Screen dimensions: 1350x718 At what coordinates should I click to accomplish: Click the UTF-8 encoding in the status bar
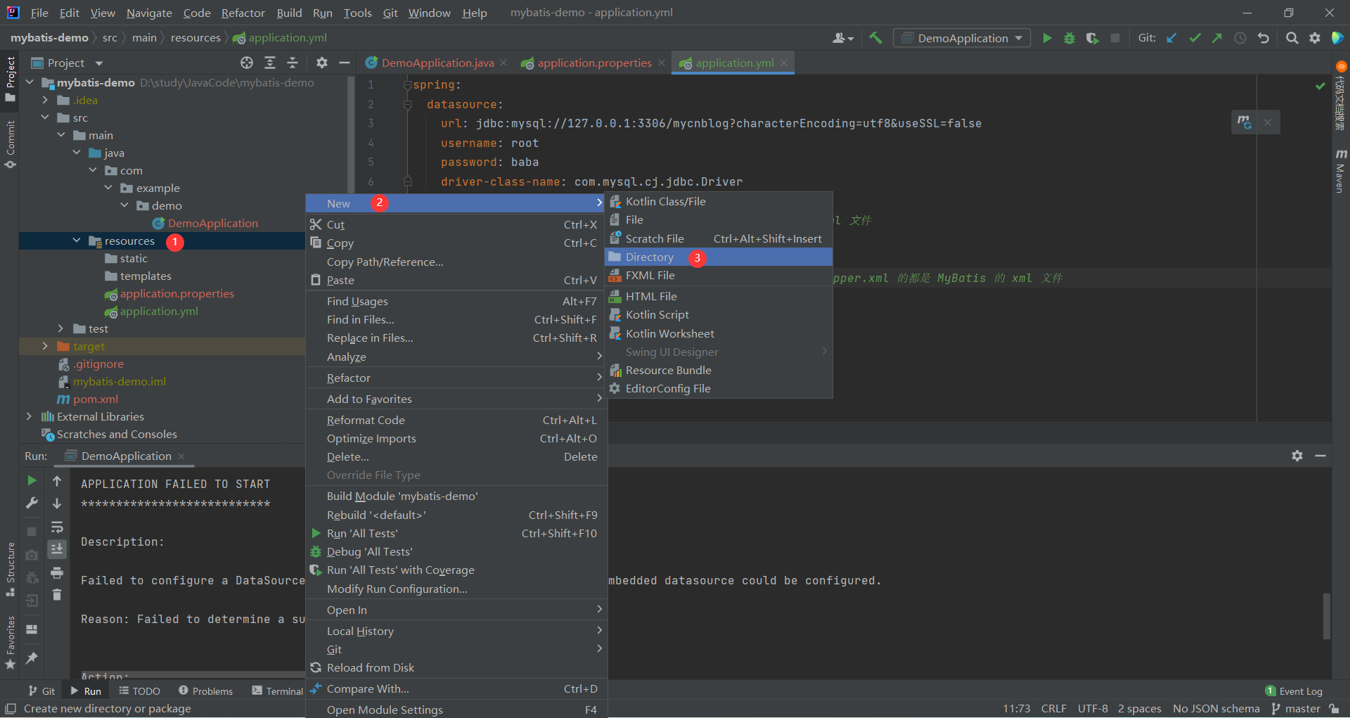click(1093, 709)
